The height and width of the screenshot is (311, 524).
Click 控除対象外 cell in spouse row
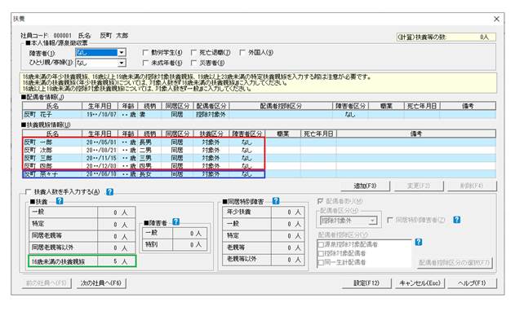click(211, 114)
